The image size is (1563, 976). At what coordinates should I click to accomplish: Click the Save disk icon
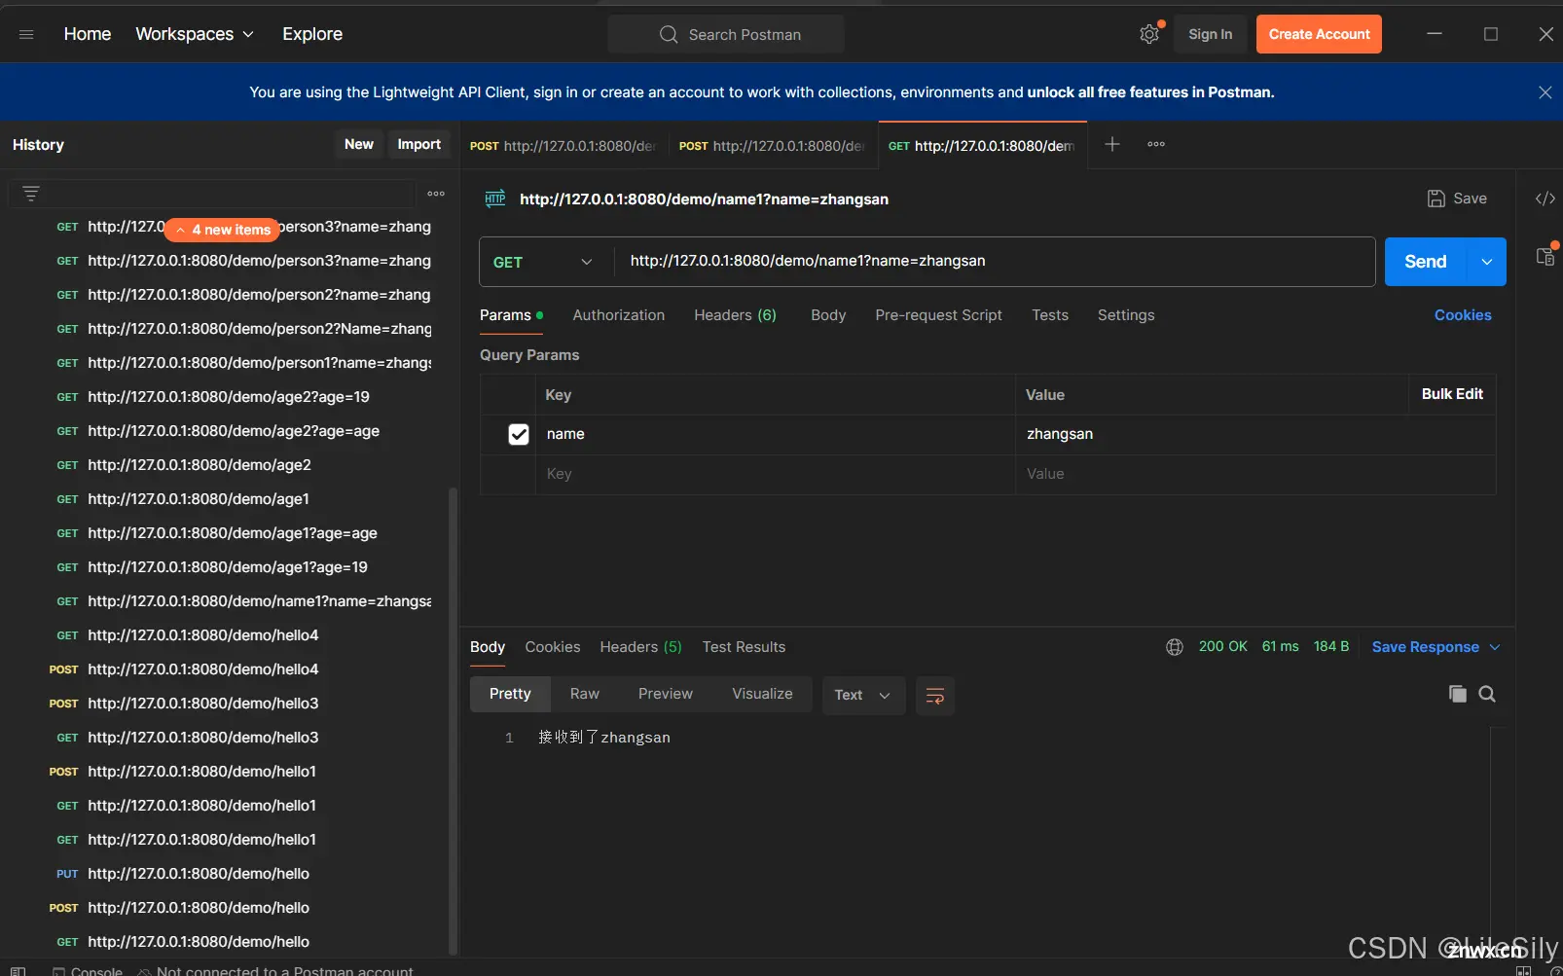coord(1436,199)
